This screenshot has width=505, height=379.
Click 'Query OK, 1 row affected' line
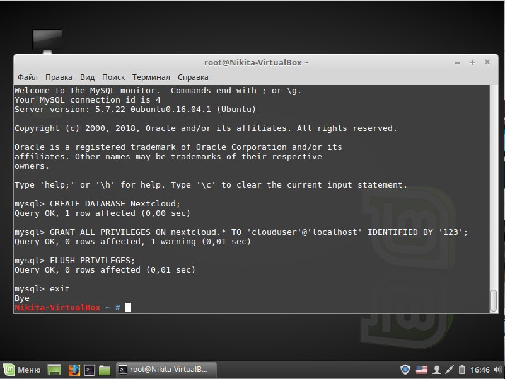[102, 213]
